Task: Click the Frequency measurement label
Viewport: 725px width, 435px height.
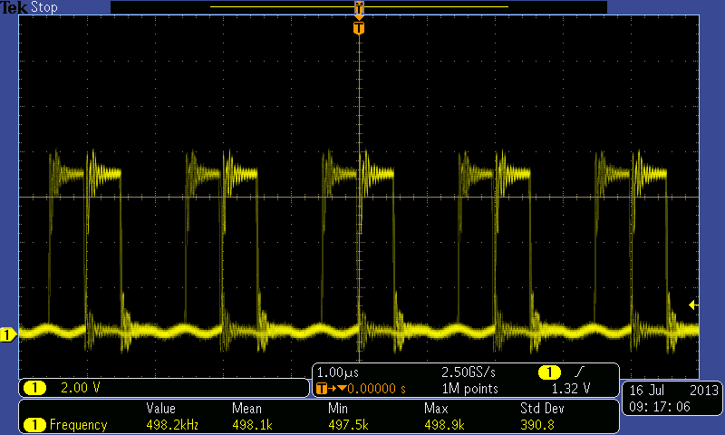Action: coord(78,424)
